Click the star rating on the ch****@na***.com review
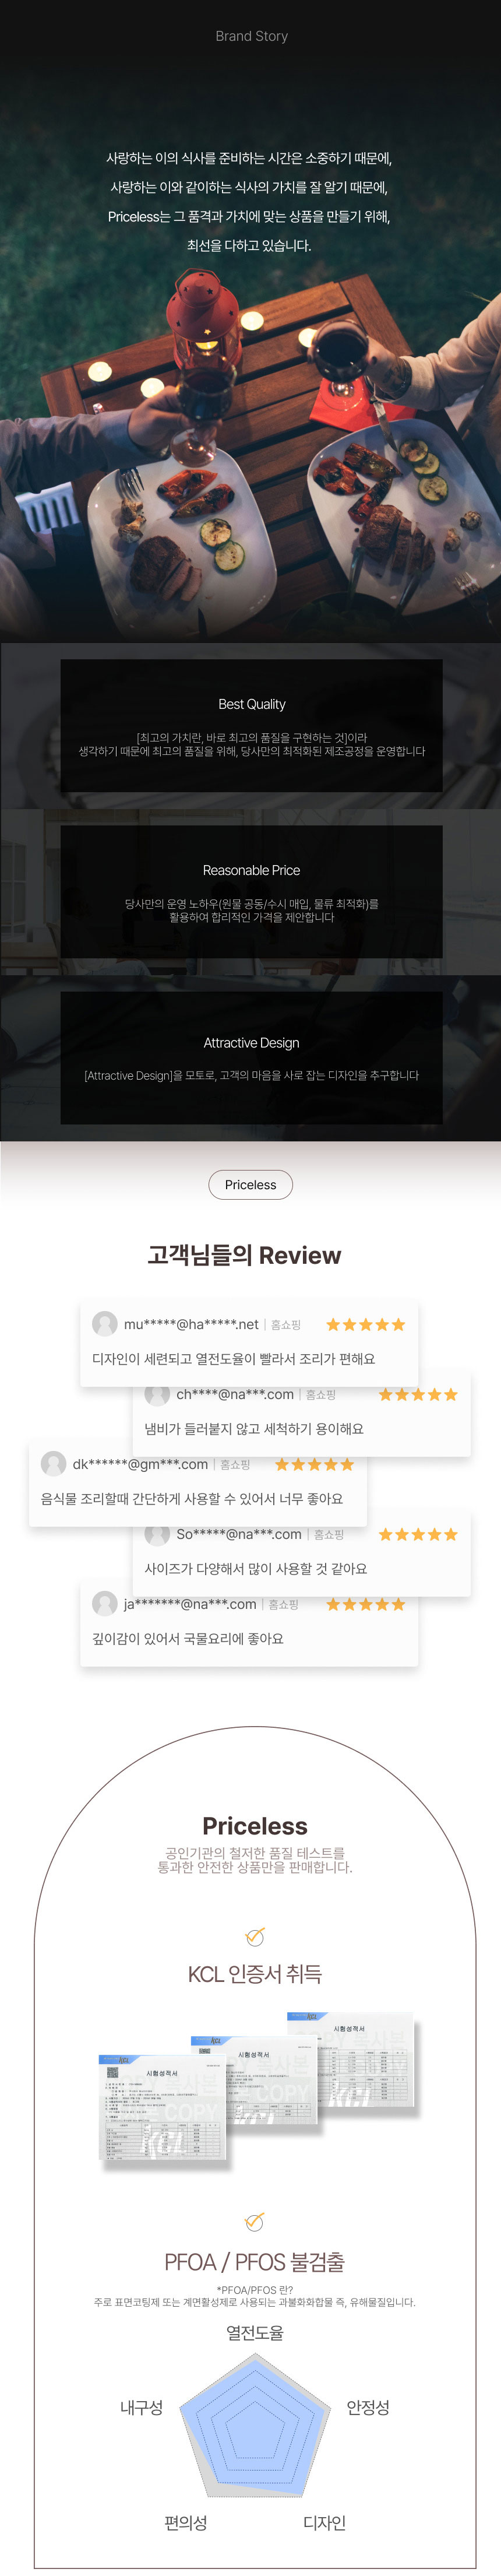 tap(418, 1394)
